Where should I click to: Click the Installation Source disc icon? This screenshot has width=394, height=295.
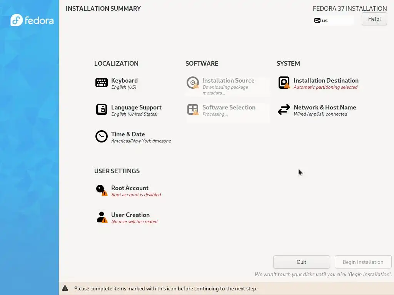point(193,83)
